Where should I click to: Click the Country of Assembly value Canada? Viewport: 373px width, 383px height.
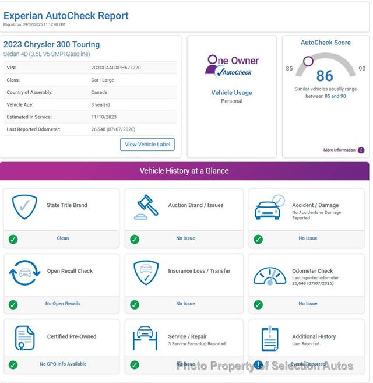[99, 92]
